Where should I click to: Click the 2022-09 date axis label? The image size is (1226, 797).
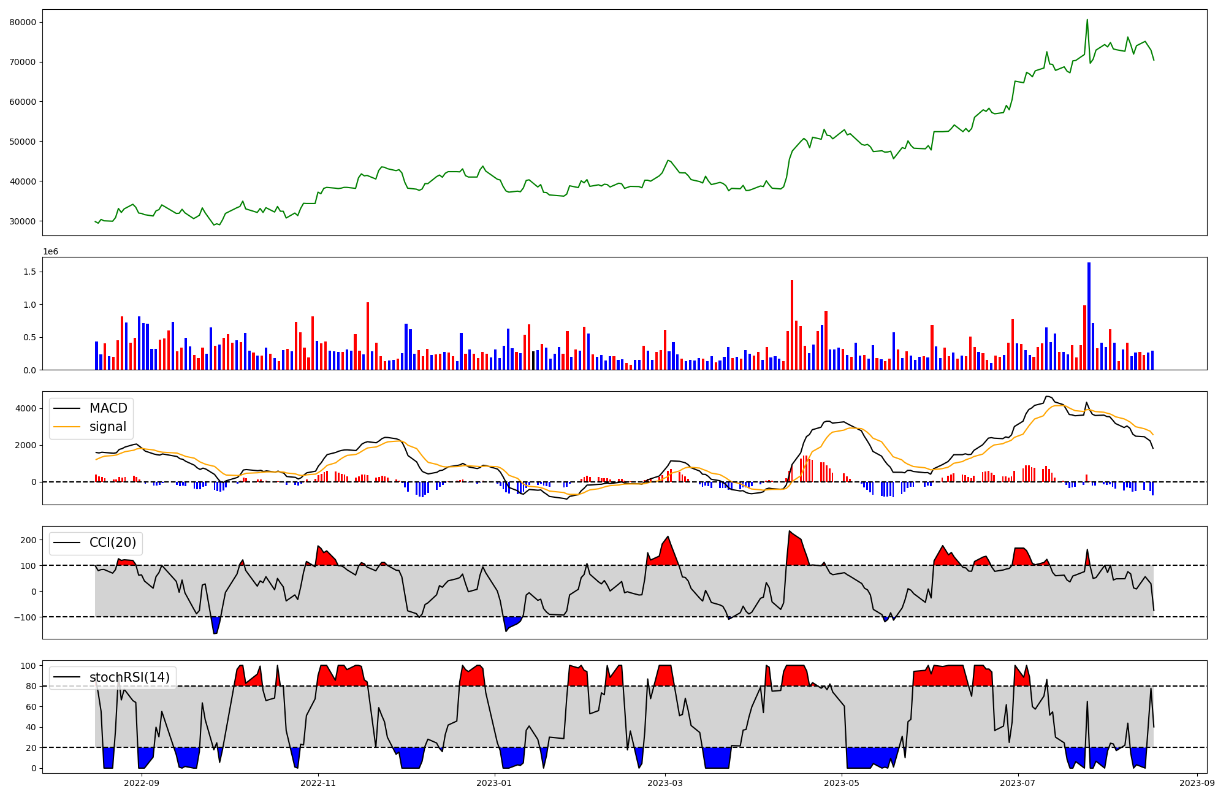pos(142,783)
